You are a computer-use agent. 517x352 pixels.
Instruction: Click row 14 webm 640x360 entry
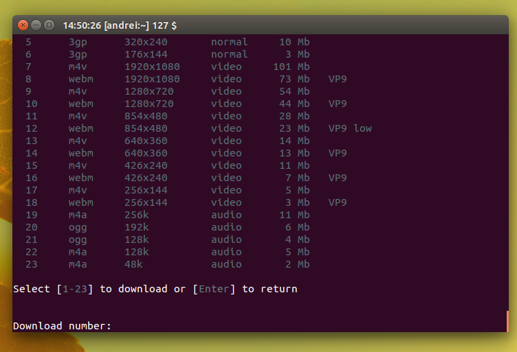146,153
